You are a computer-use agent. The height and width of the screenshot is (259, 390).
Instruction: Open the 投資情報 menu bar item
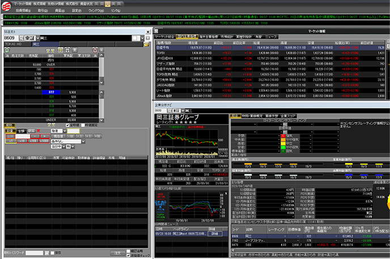(23, 10)
